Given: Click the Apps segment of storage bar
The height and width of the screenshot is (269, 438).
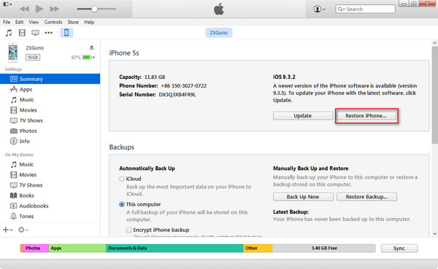Looking at the screenshot, I should coord(77,248).
